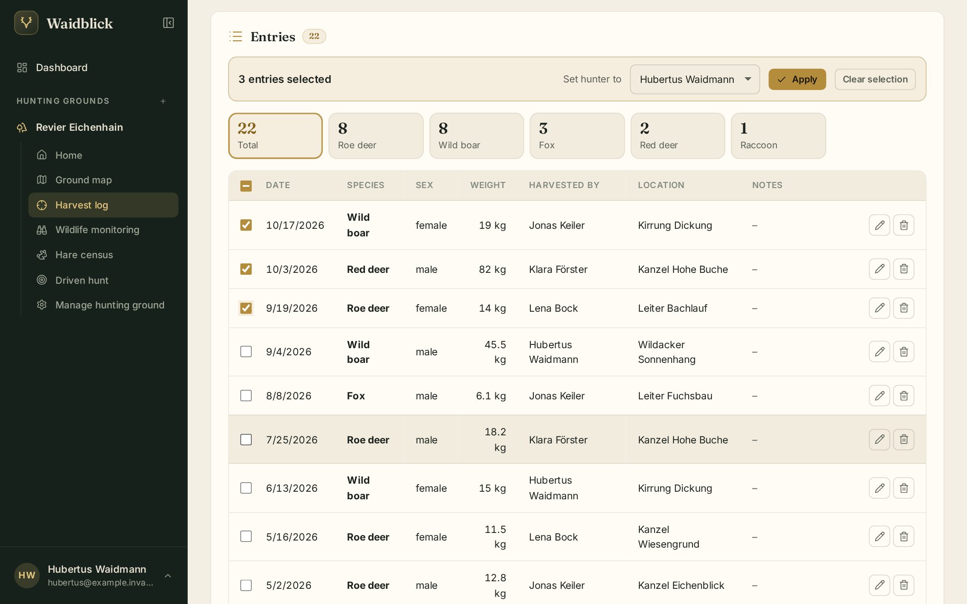Screen dimensions: 967x604
Task: Filter entries by Fox card
Action: [577, 136]
